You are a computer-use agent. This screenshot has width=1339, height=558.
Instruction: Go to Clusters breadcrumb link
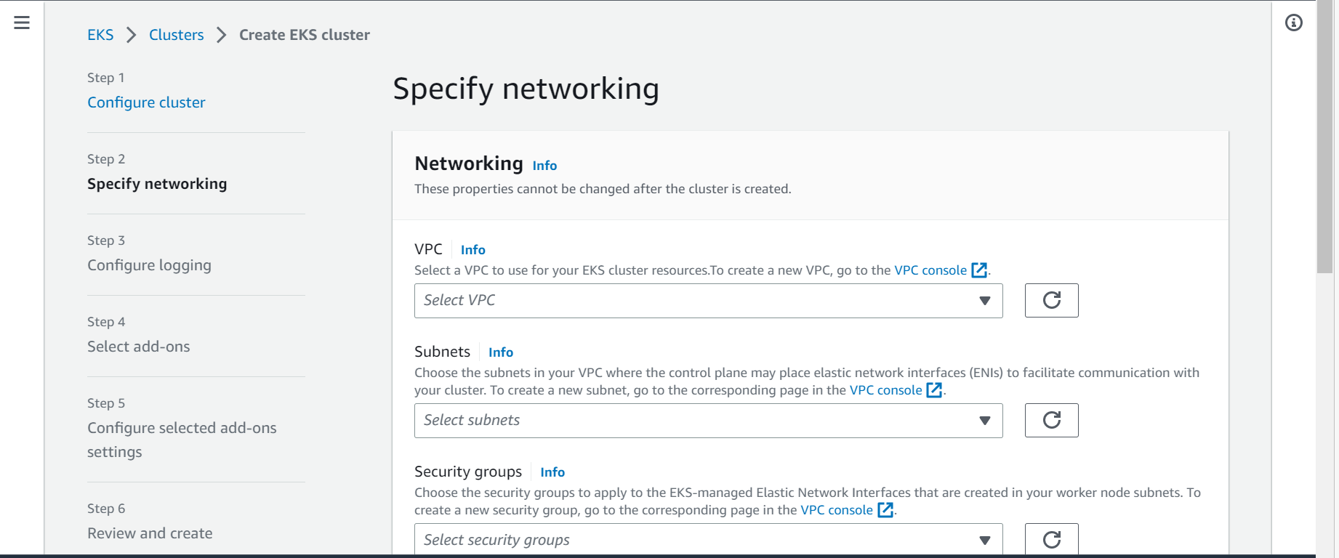pos(176,35)
